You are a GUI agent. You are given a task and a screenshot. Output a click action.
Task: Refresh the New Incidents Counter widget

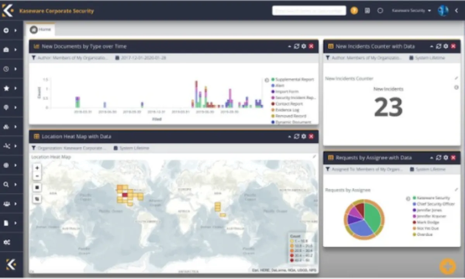439,46
